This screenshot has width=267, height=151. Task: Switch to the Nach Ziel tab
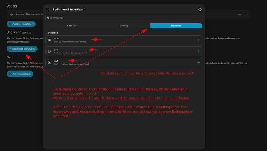click(72, 26)
